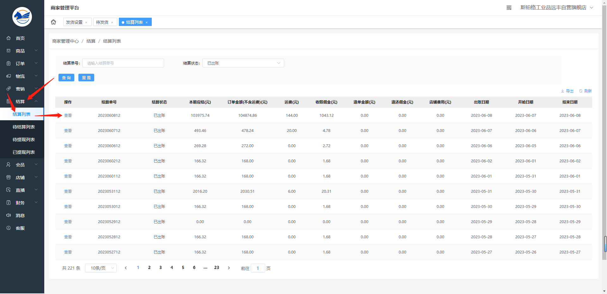Click the home icon in tab bar

(53, 22)
